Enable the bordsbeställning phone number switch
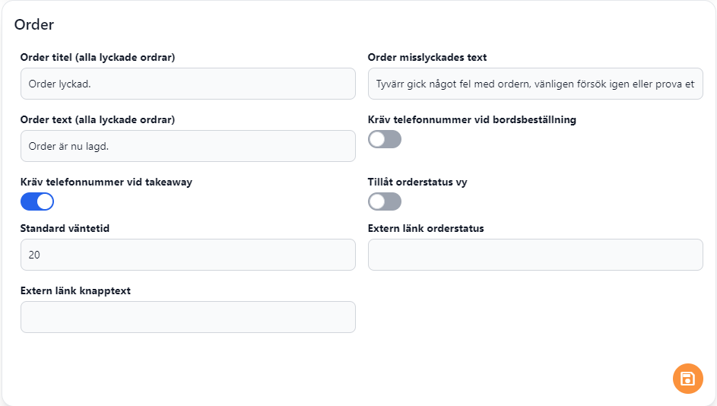The image size is (717, 406). pos(385,139)
